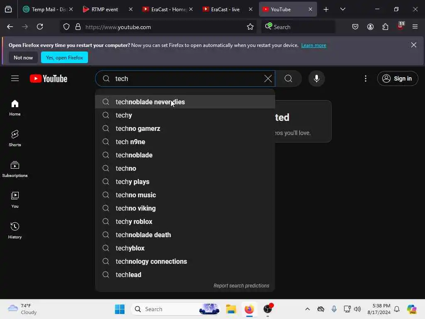
Task: Open a new tab with plus
Action: [x=326, y=10]
